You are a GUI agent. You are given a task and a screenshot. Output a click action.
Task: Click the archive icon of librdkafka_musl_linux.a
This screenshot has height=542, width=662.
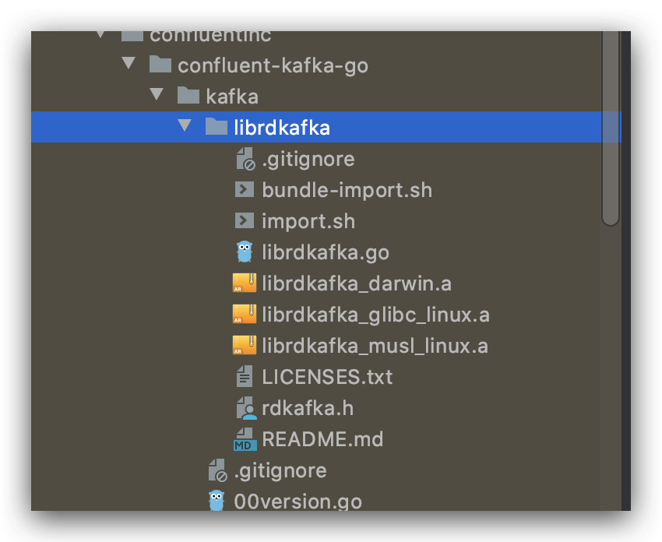[245, 346]
